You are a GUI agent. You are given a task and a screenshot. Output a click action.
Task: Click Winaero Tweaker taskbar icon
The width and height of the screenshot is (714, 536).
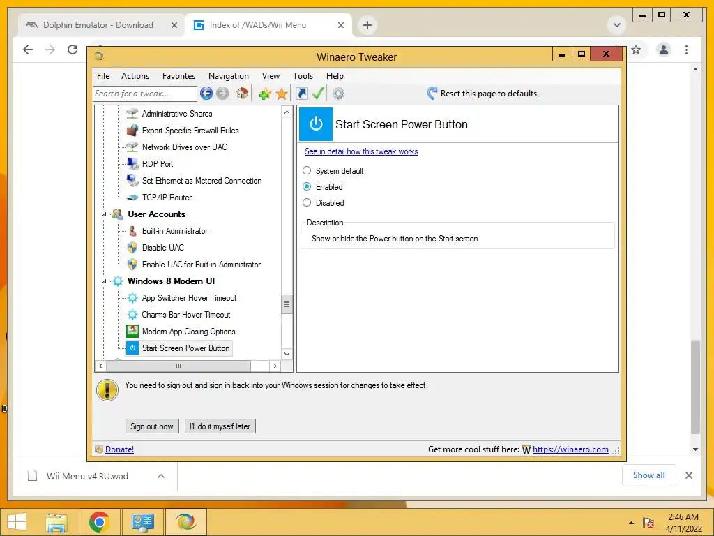pyautogui.click(x=185, y=522)
